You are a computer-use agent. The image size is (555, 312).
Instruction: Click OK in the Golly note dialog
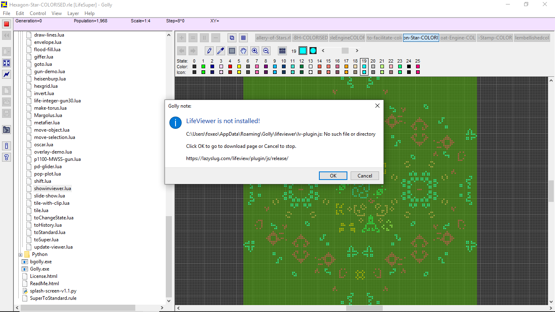click(x=333, y=175)
